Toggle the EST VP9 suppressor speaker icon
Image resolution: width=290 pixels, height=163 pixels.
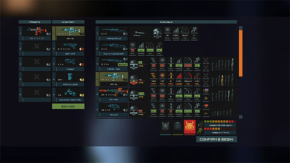(x=82, y=49)
